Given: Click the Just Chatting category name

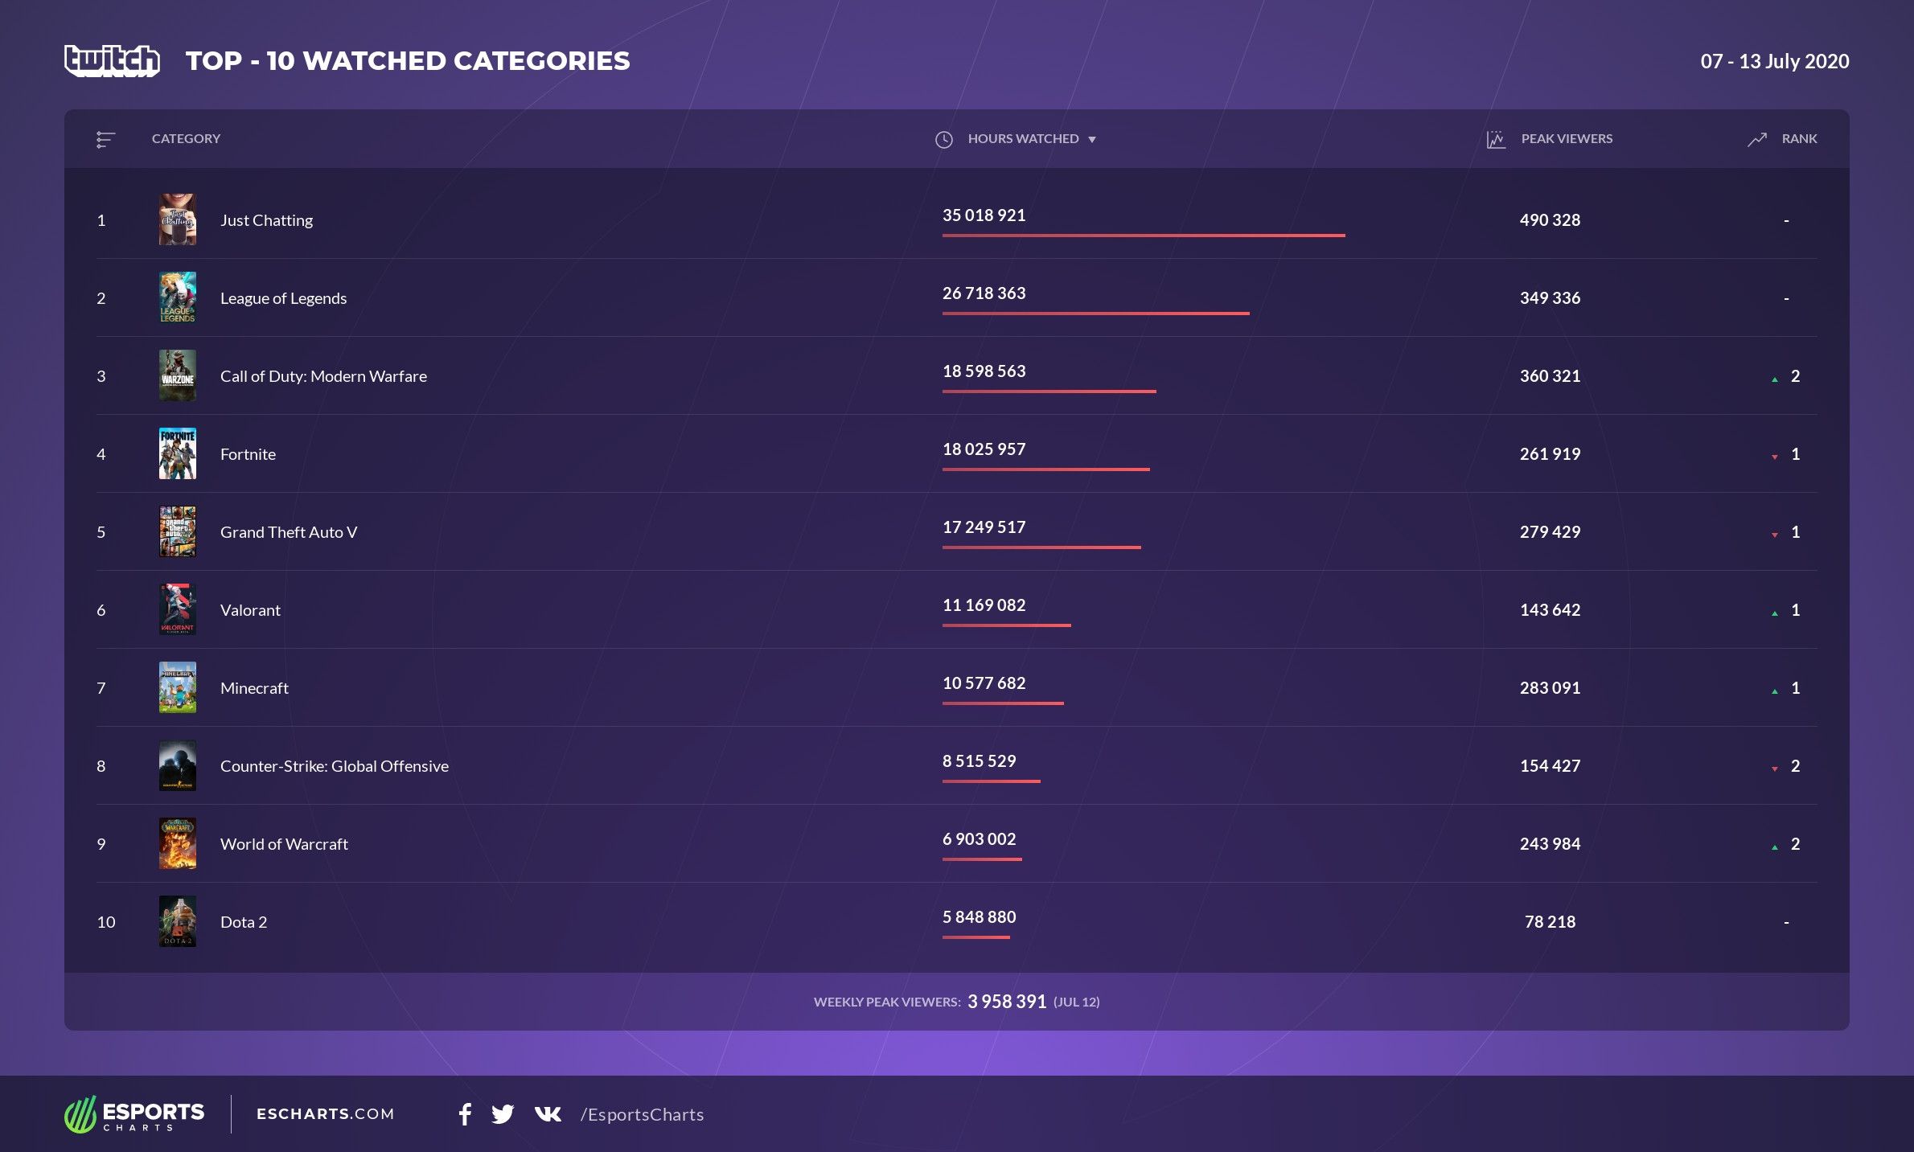Looking at the screenshot, I should (266, 220).
